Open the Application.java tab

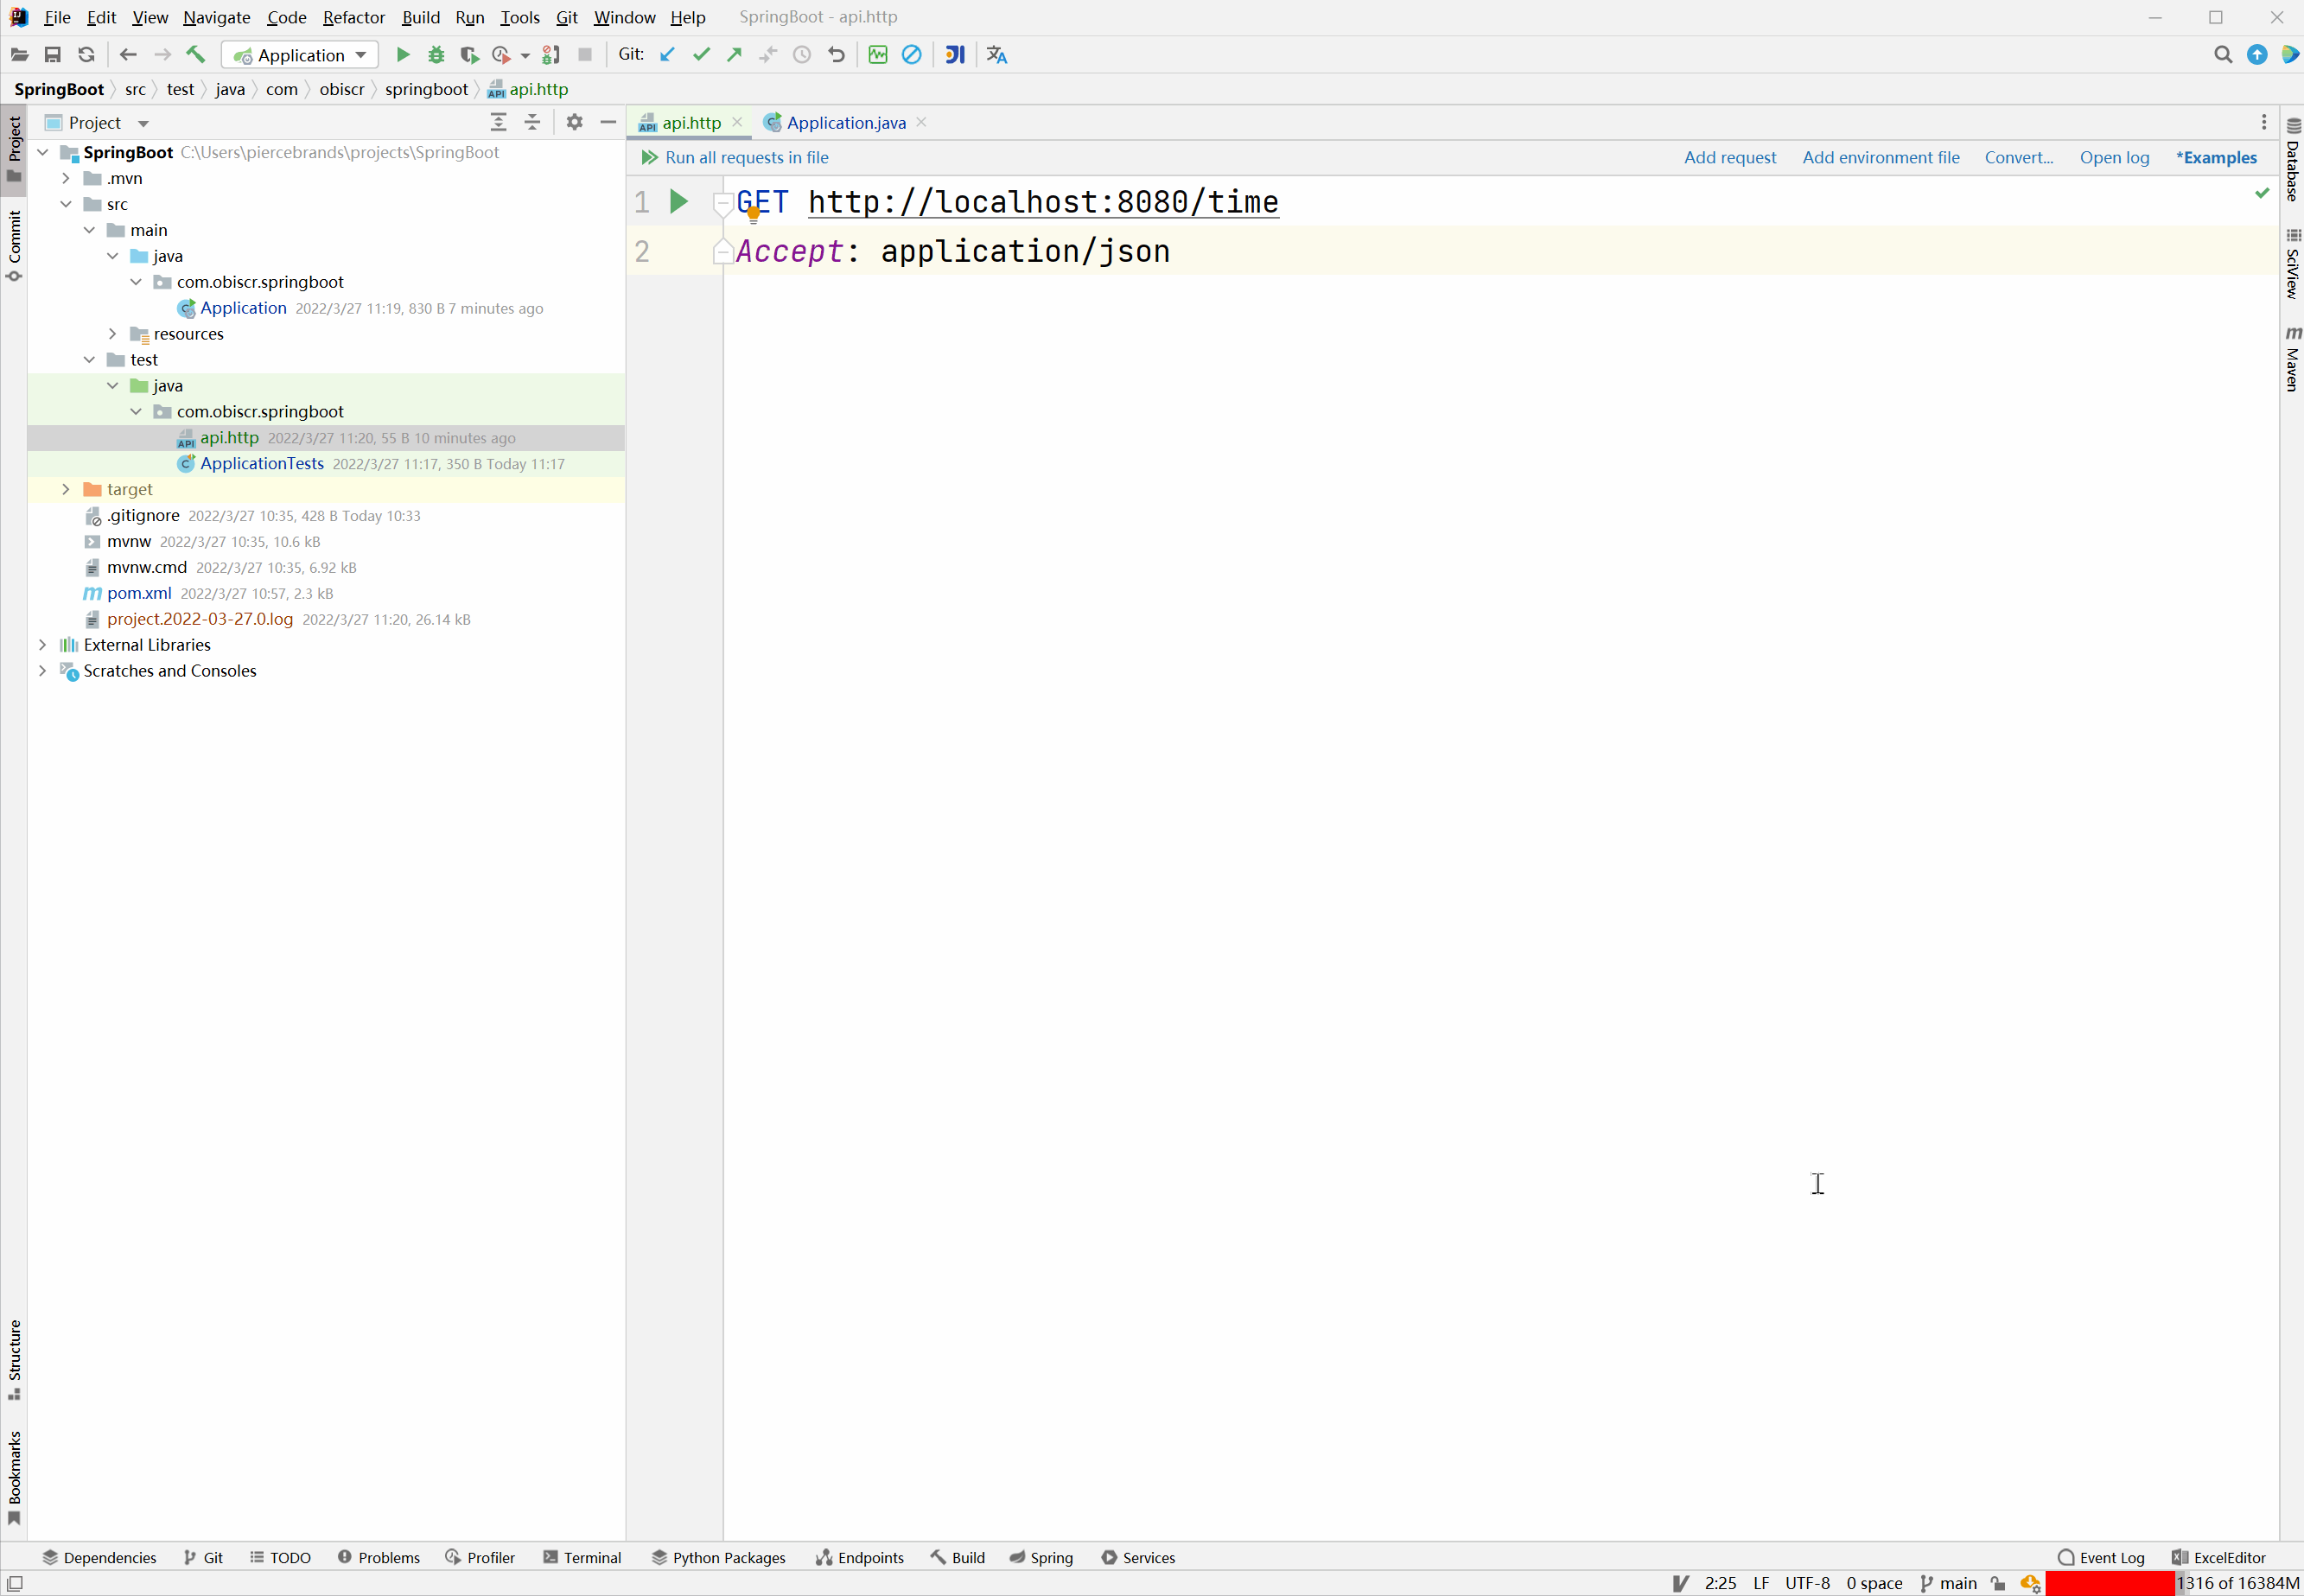tap(845, 121)
